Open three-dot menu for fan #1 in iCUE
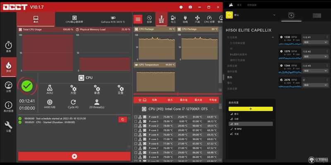The height and width of the screenshot is (165, 331). coord(327,37)
